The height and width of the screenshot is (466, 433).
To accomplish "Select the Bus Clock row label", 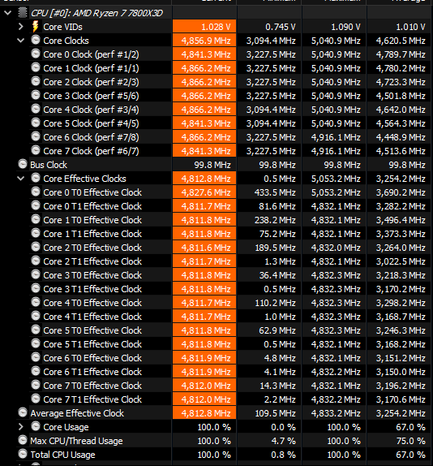I will click(x=49, y=165).
